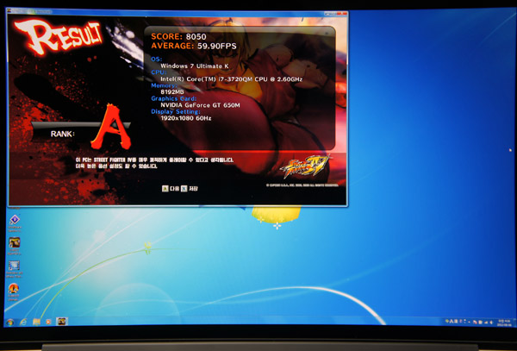Click the 'Windows 7 Ultimate K' text
This screenshot has width=517, height=351.
tap(195, 66)
